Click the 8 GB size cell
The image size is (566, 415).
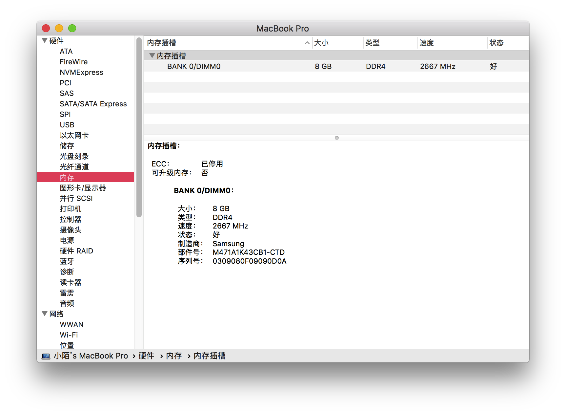(x=323, y=66)
